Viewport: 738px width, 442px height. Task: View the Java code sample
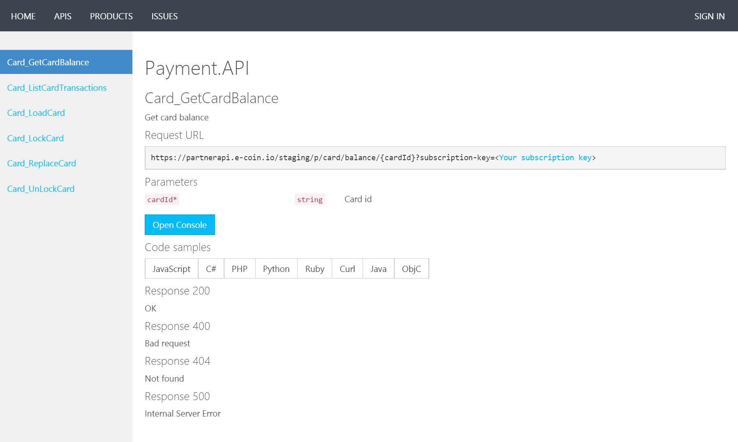click(378, 268)
